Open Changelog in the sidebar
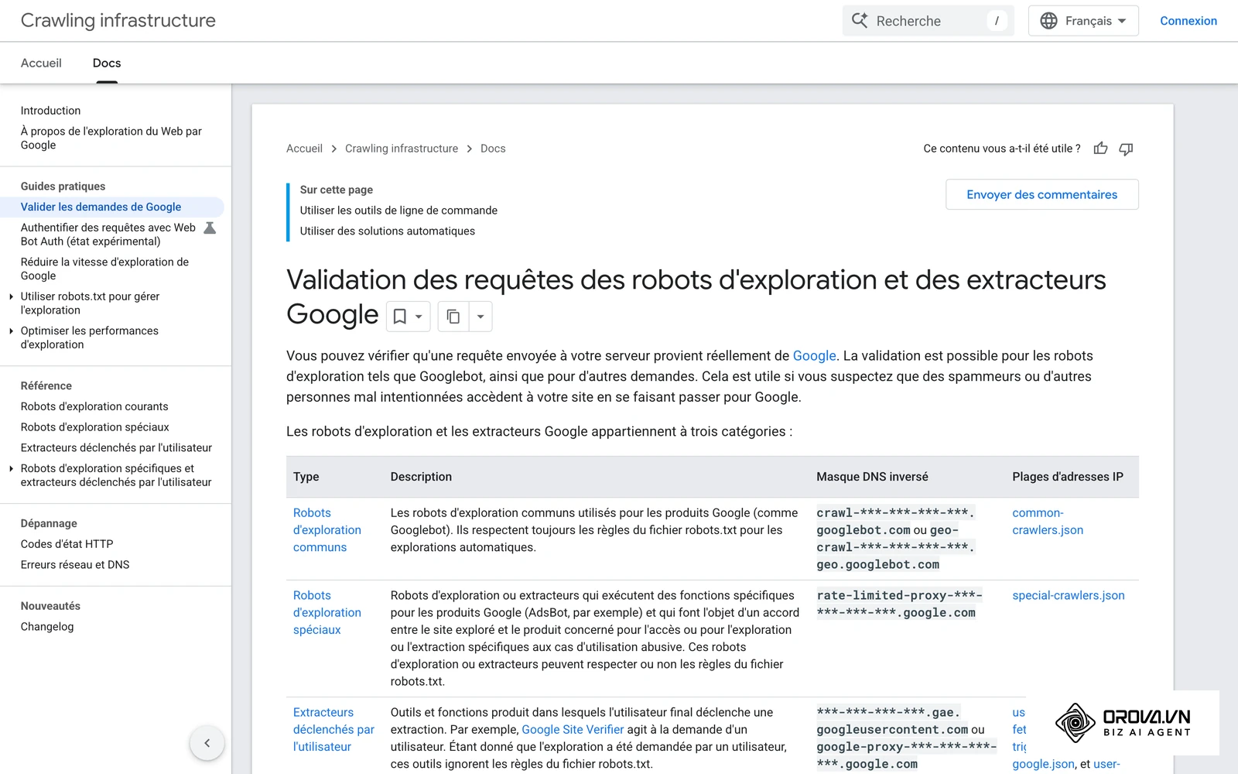The height and width of the screenshot is (774, 1238). 47,627
